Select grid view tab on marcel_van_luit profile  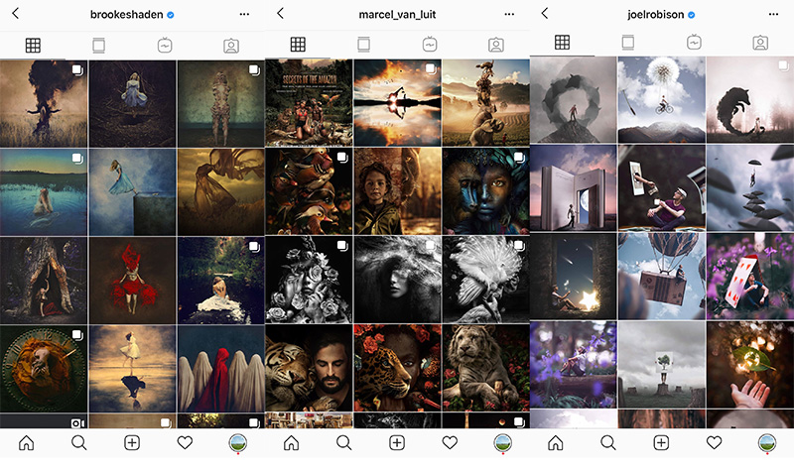pos(298,45)
